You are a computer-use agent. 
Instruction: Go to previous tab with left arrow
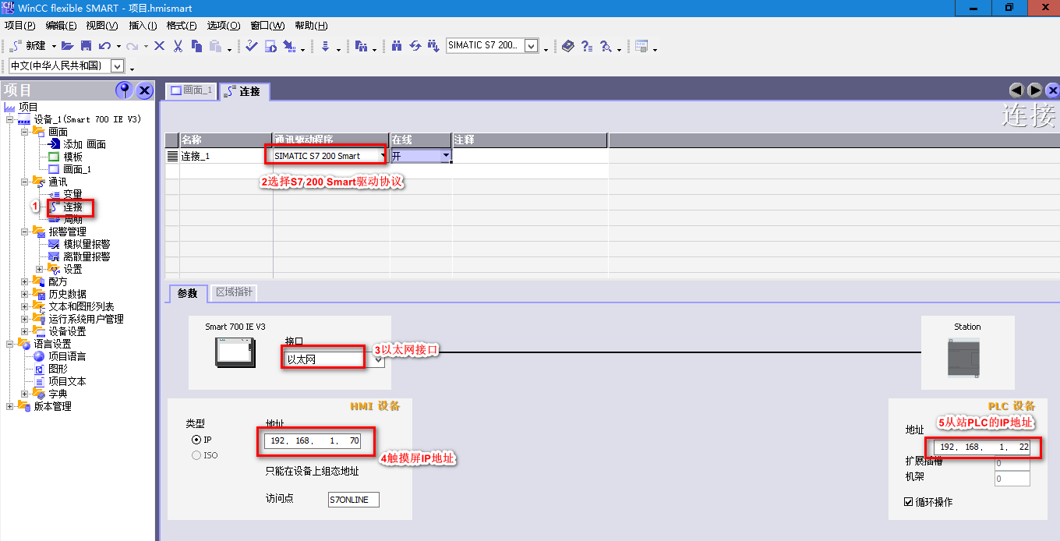coord(1016,90)
